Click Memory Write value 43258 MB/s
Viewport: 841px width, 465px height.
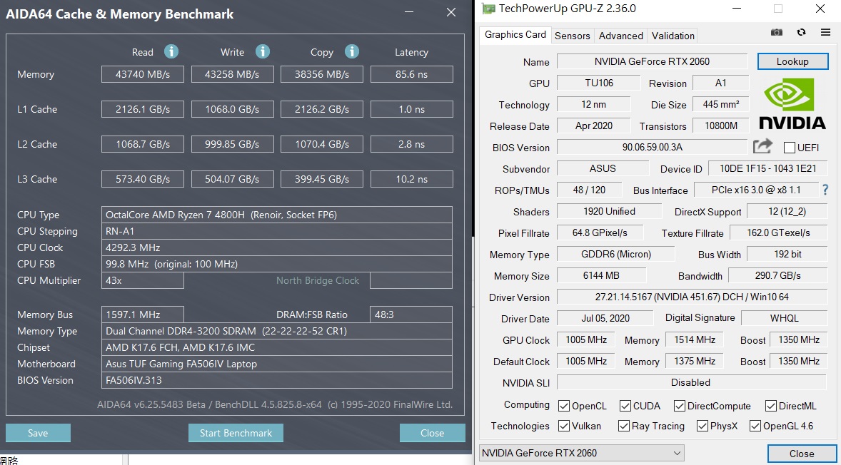[232, 74]
